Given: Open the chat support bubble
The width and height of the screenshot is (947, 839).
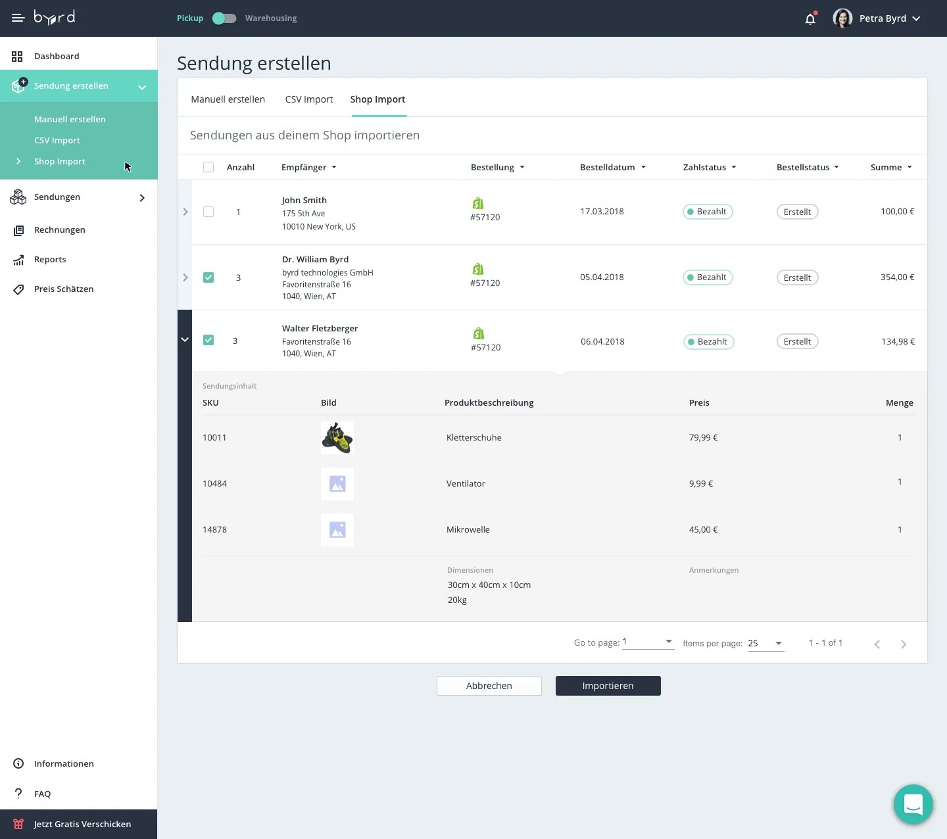Looking at the screenshot, I should [x=913, y=803].
